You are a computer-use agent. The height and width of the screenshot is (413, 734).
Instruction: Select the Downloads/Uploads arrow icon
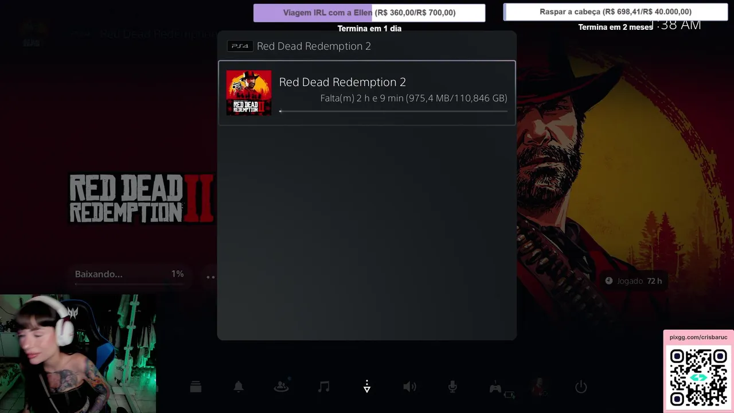[x=367, y=387]
